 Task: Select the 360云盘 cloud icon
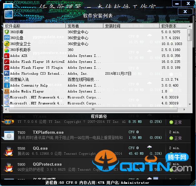point(7,38)
